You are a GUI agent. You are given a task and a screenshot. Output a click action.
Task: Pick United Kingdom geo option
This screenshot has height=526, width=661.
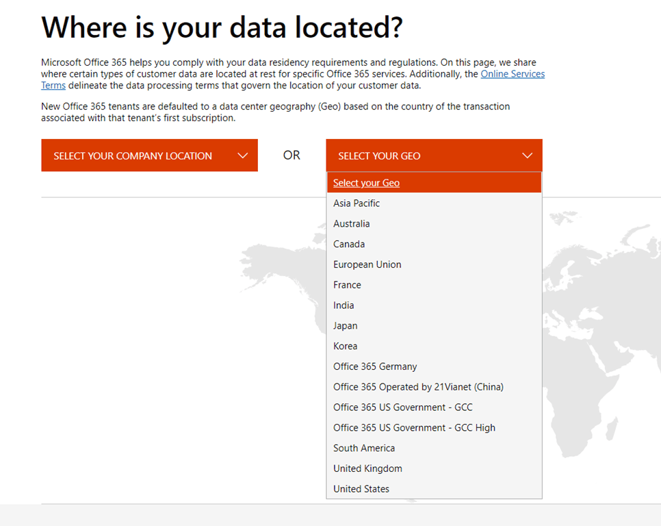(x=367, y=468)
